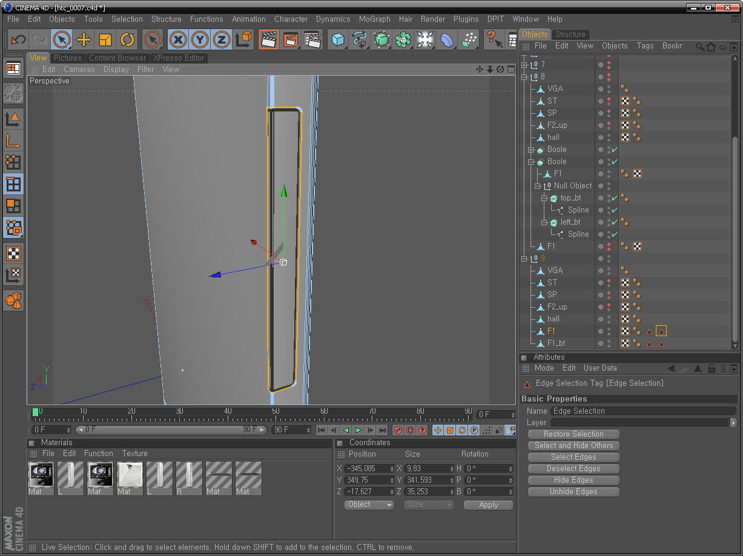743x556 pixels.
Task: Click the selected Edge Selection tag on F1
Action: click(661, 331)
